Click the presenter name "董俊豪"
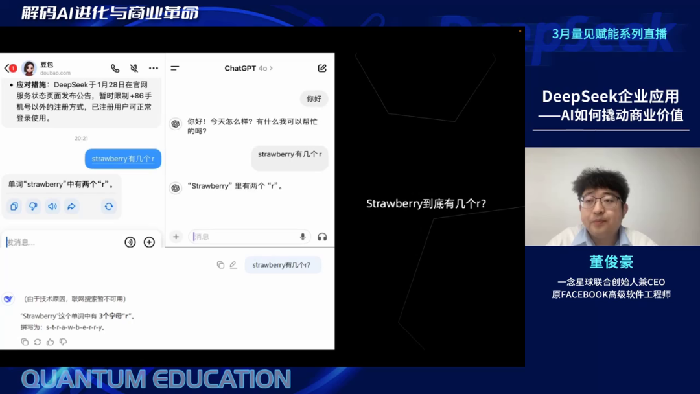 click(x=611, y=262)
